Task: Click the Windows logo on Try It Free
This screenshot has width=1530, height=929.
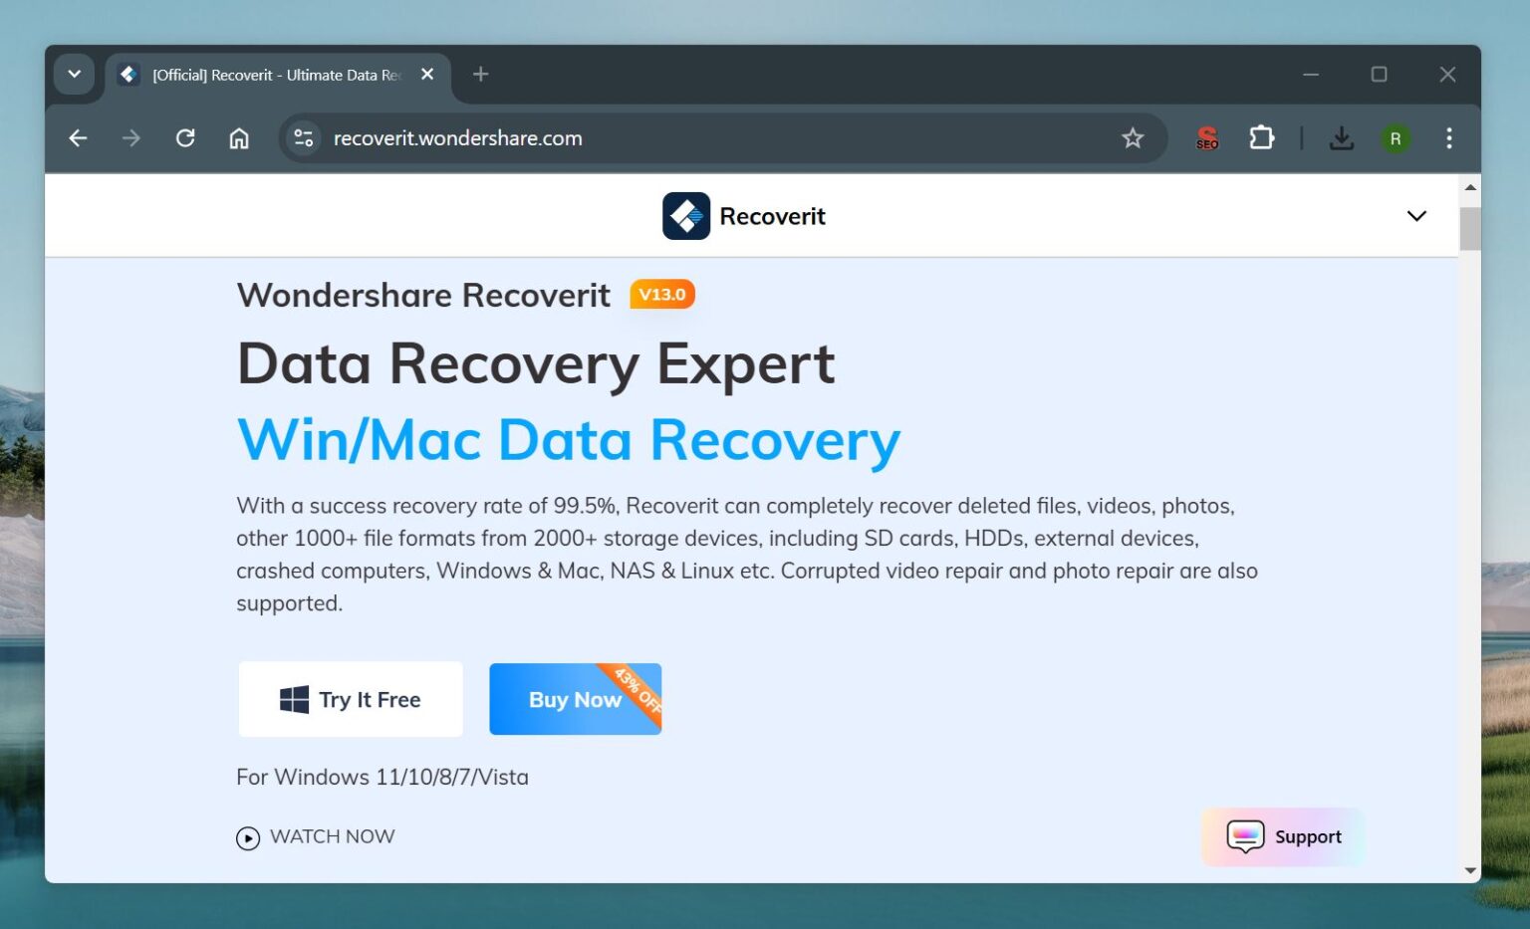Action: pos(294,698)
